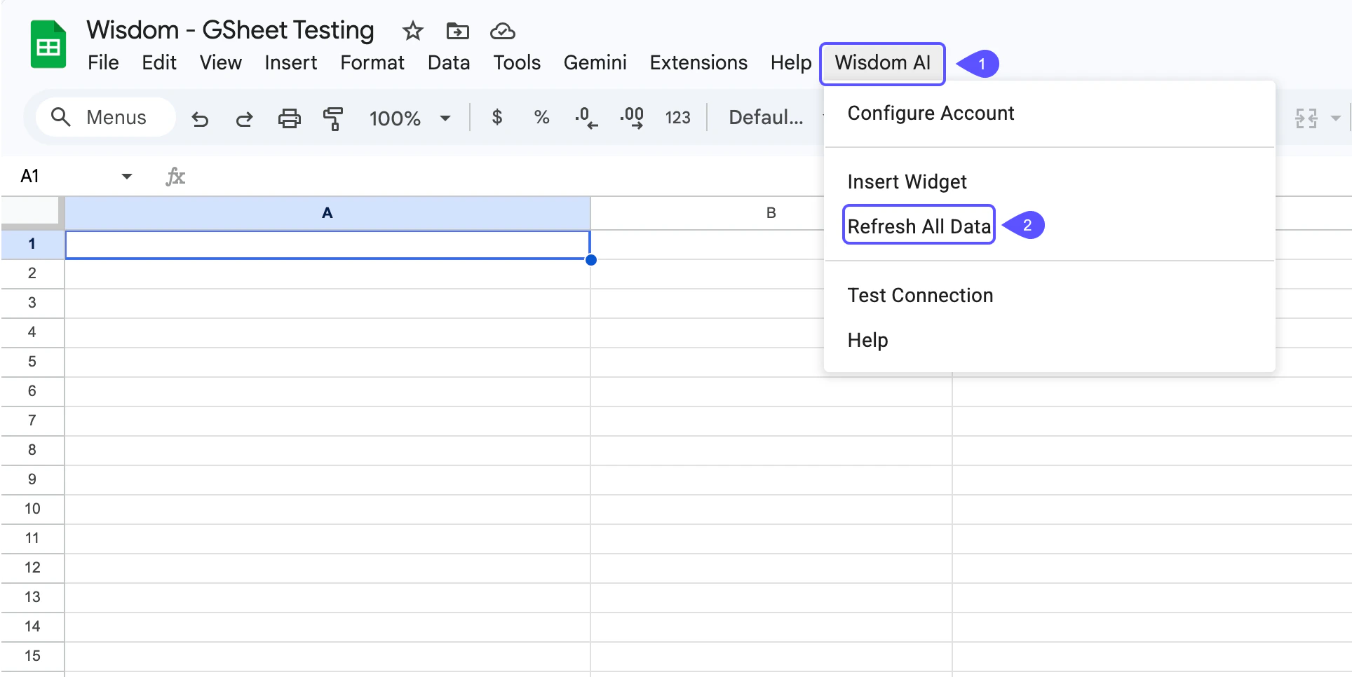1352x677 pixels.
Task: Open the Edit menu
Action: click(159, 63)
